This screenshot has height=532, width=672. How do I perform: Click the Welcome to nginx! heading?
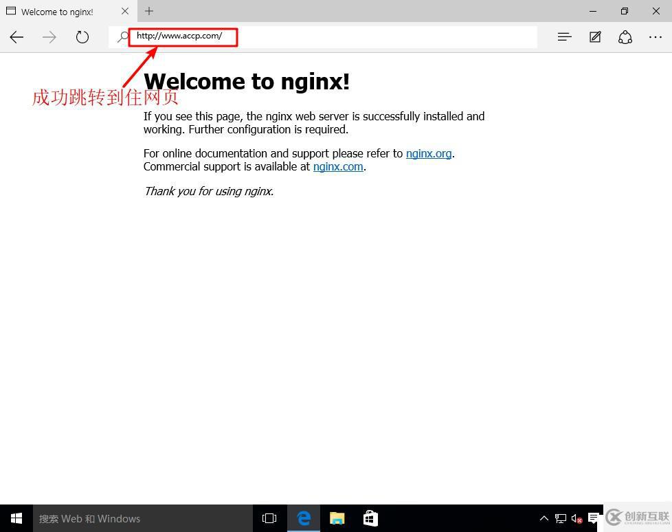247,81
